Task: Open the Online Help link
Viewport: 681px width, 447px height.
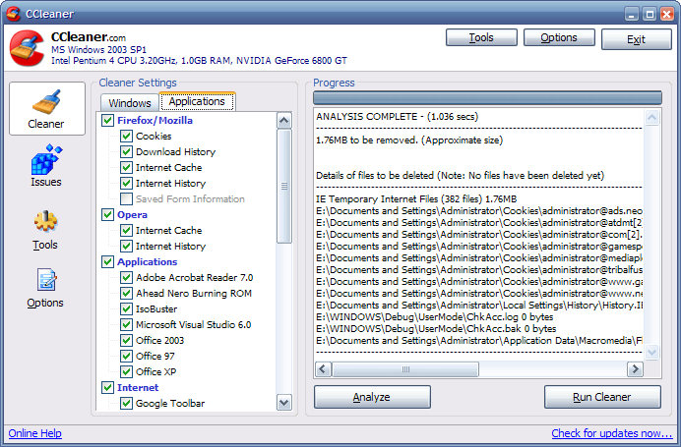Action: [35, 433]
